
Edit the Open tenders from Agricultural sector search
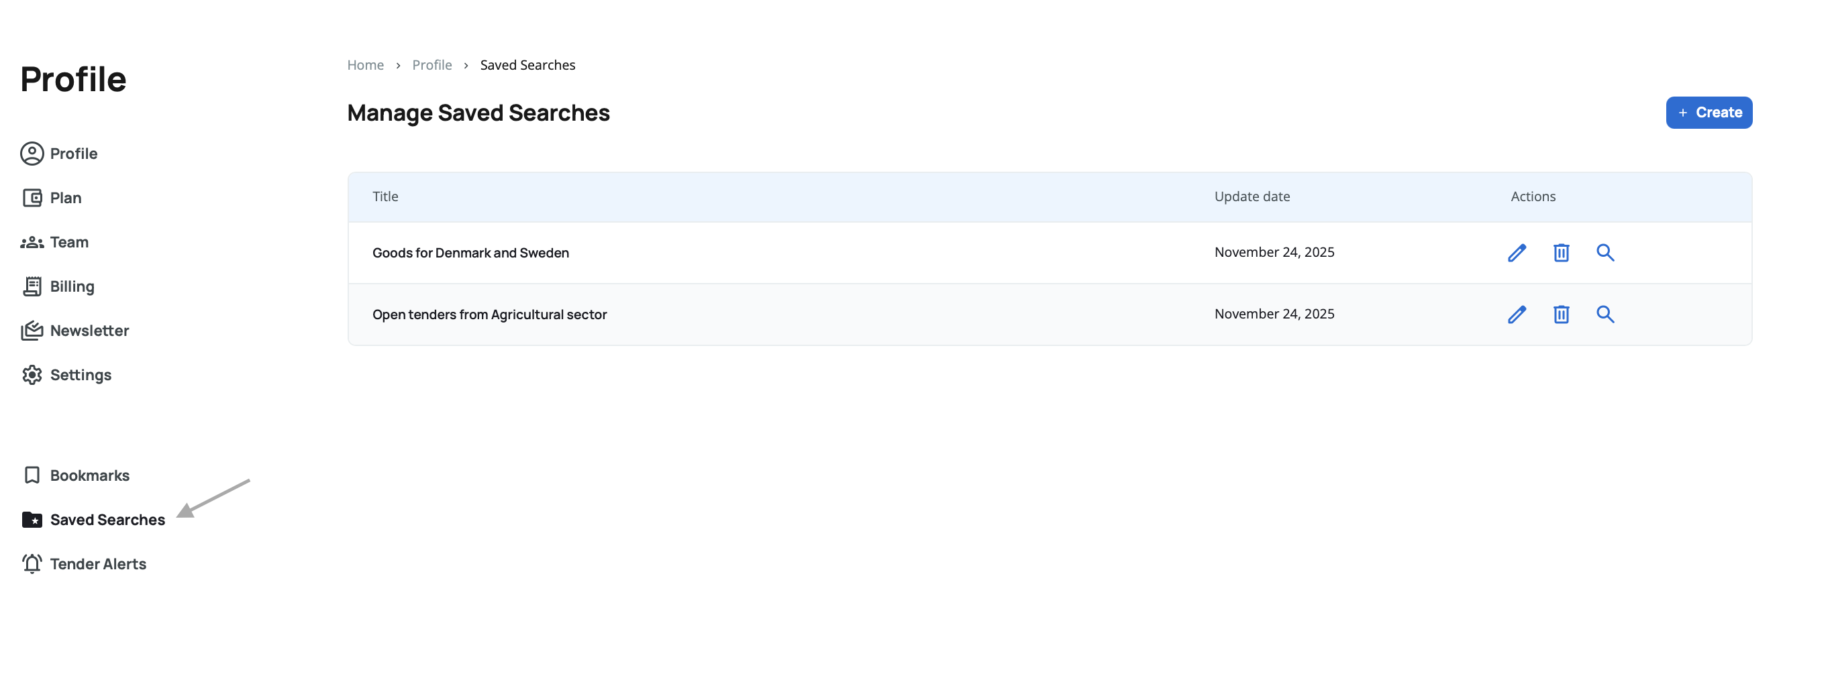click(1516, 314)
